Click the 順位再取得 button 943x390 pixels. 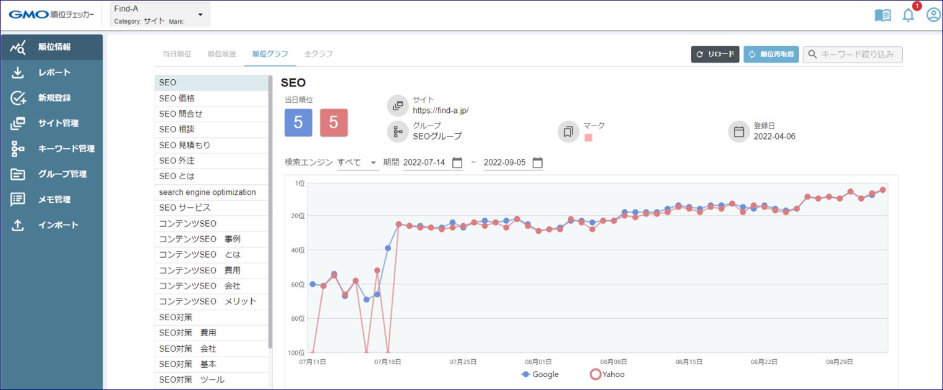[770, 54]
